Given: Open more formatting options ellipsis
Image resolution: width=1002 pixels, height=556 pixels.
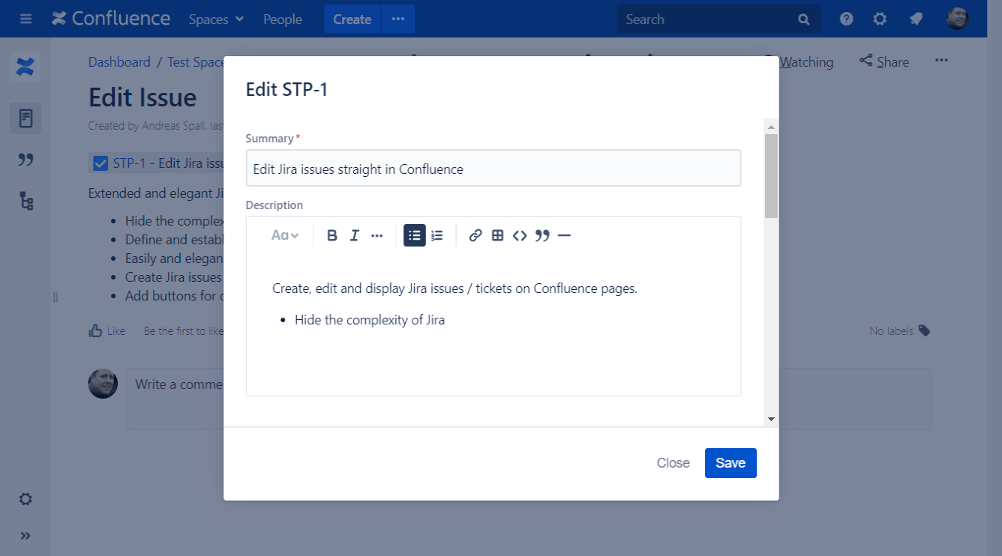Looking at the screenshot, I should [x=377, y=235].
